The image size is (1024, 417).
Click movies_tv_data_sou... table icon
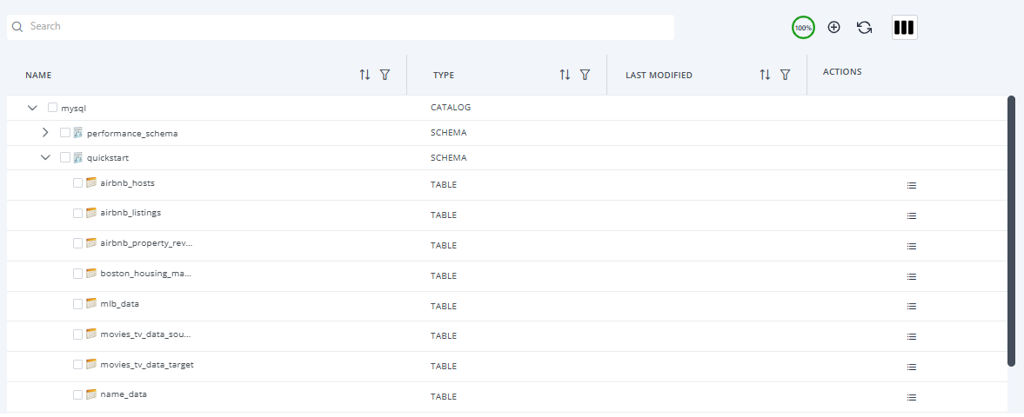[x=91, y=334]
